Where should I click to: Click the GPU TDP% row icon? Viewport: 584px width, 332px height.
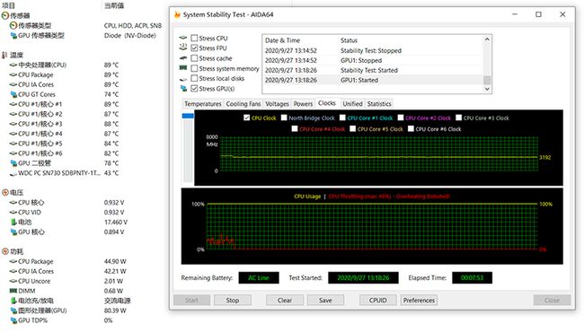point(13,320)
